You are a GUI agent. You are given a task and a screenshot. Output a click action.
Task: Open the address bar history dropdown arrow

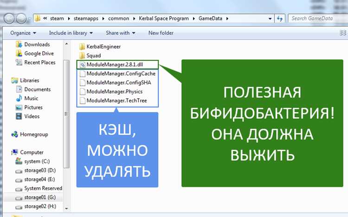[270, 19]
